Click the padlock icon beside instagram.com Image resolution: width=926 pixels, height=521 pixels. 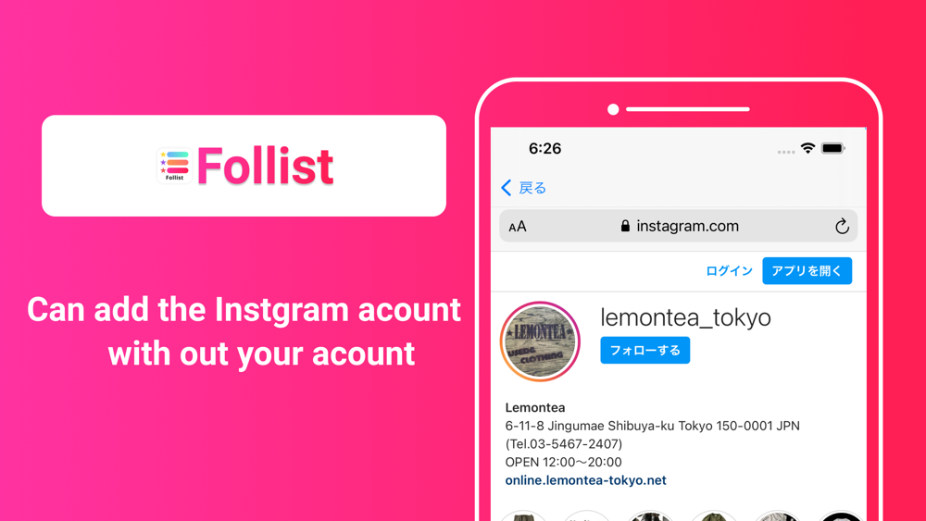click(x=625, y=226)
